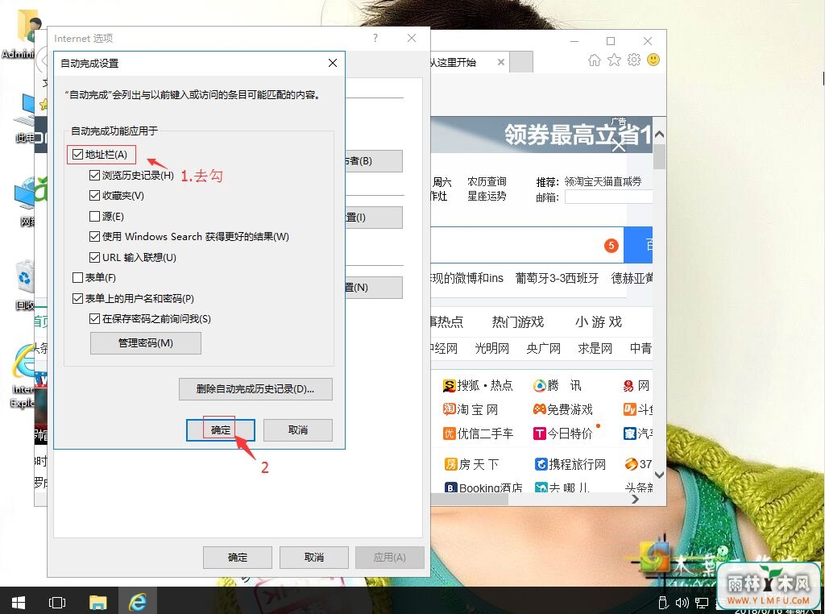This screenshot has height=614, width=825.
Task: Open Task View on taskbar
Action: pos(57,602)
